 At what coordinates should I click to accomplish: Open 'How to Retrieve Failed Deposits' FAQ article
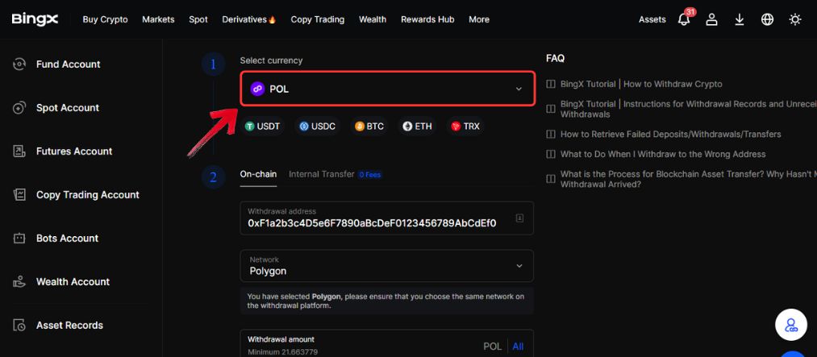click(670, 135)
